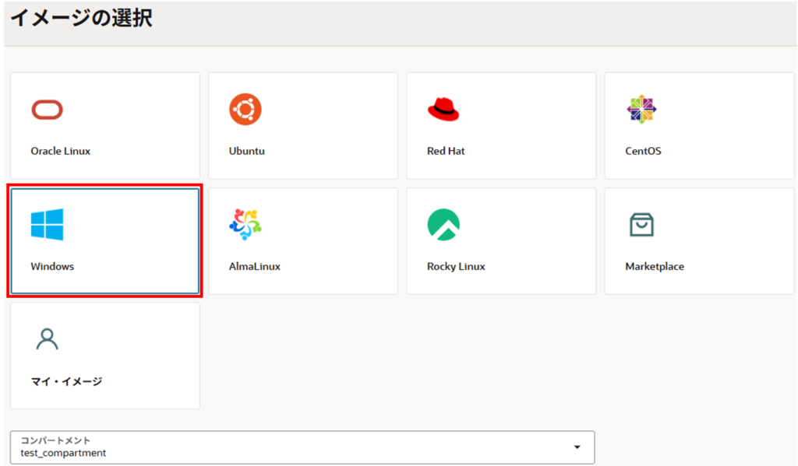Pick the "Rocky Linux" text label
The width and height of the screenshot is (798, 466).
(456, 266)
